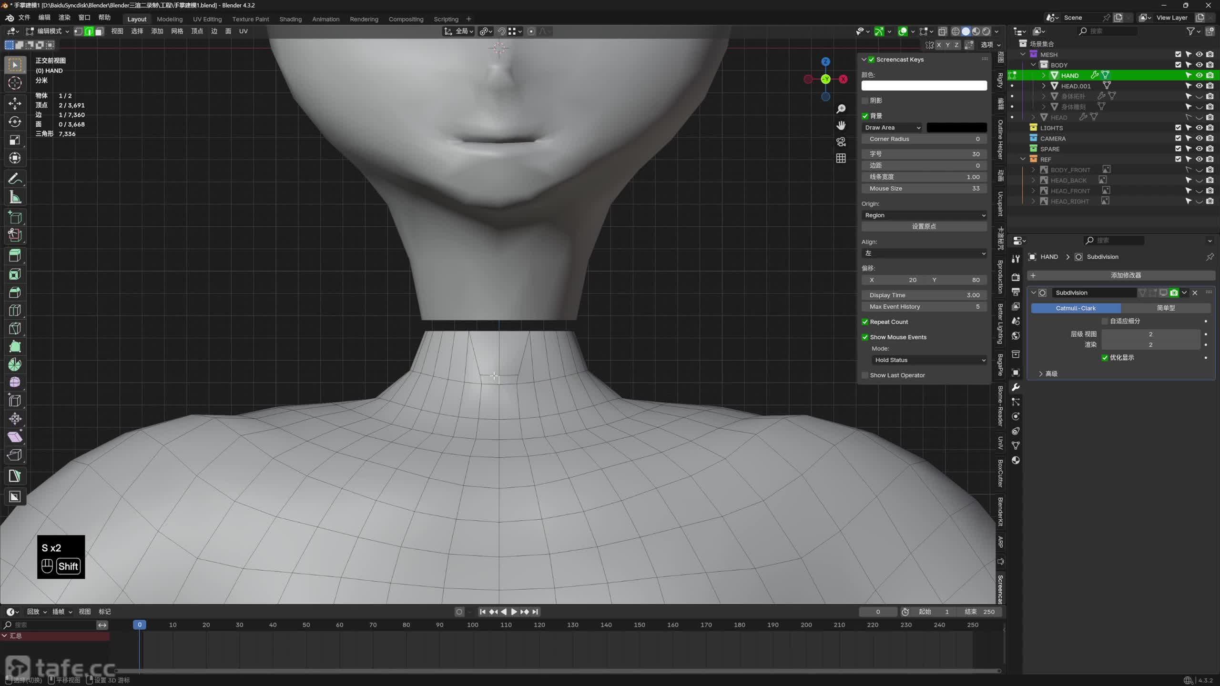The height and width of the screenshot is (686, 1220).
Task: Open the Modifiers wrench properties tab
Action: click(x=1016, y=387)
